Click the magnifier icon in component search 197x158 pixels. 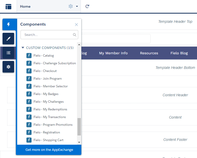[74, 35]
